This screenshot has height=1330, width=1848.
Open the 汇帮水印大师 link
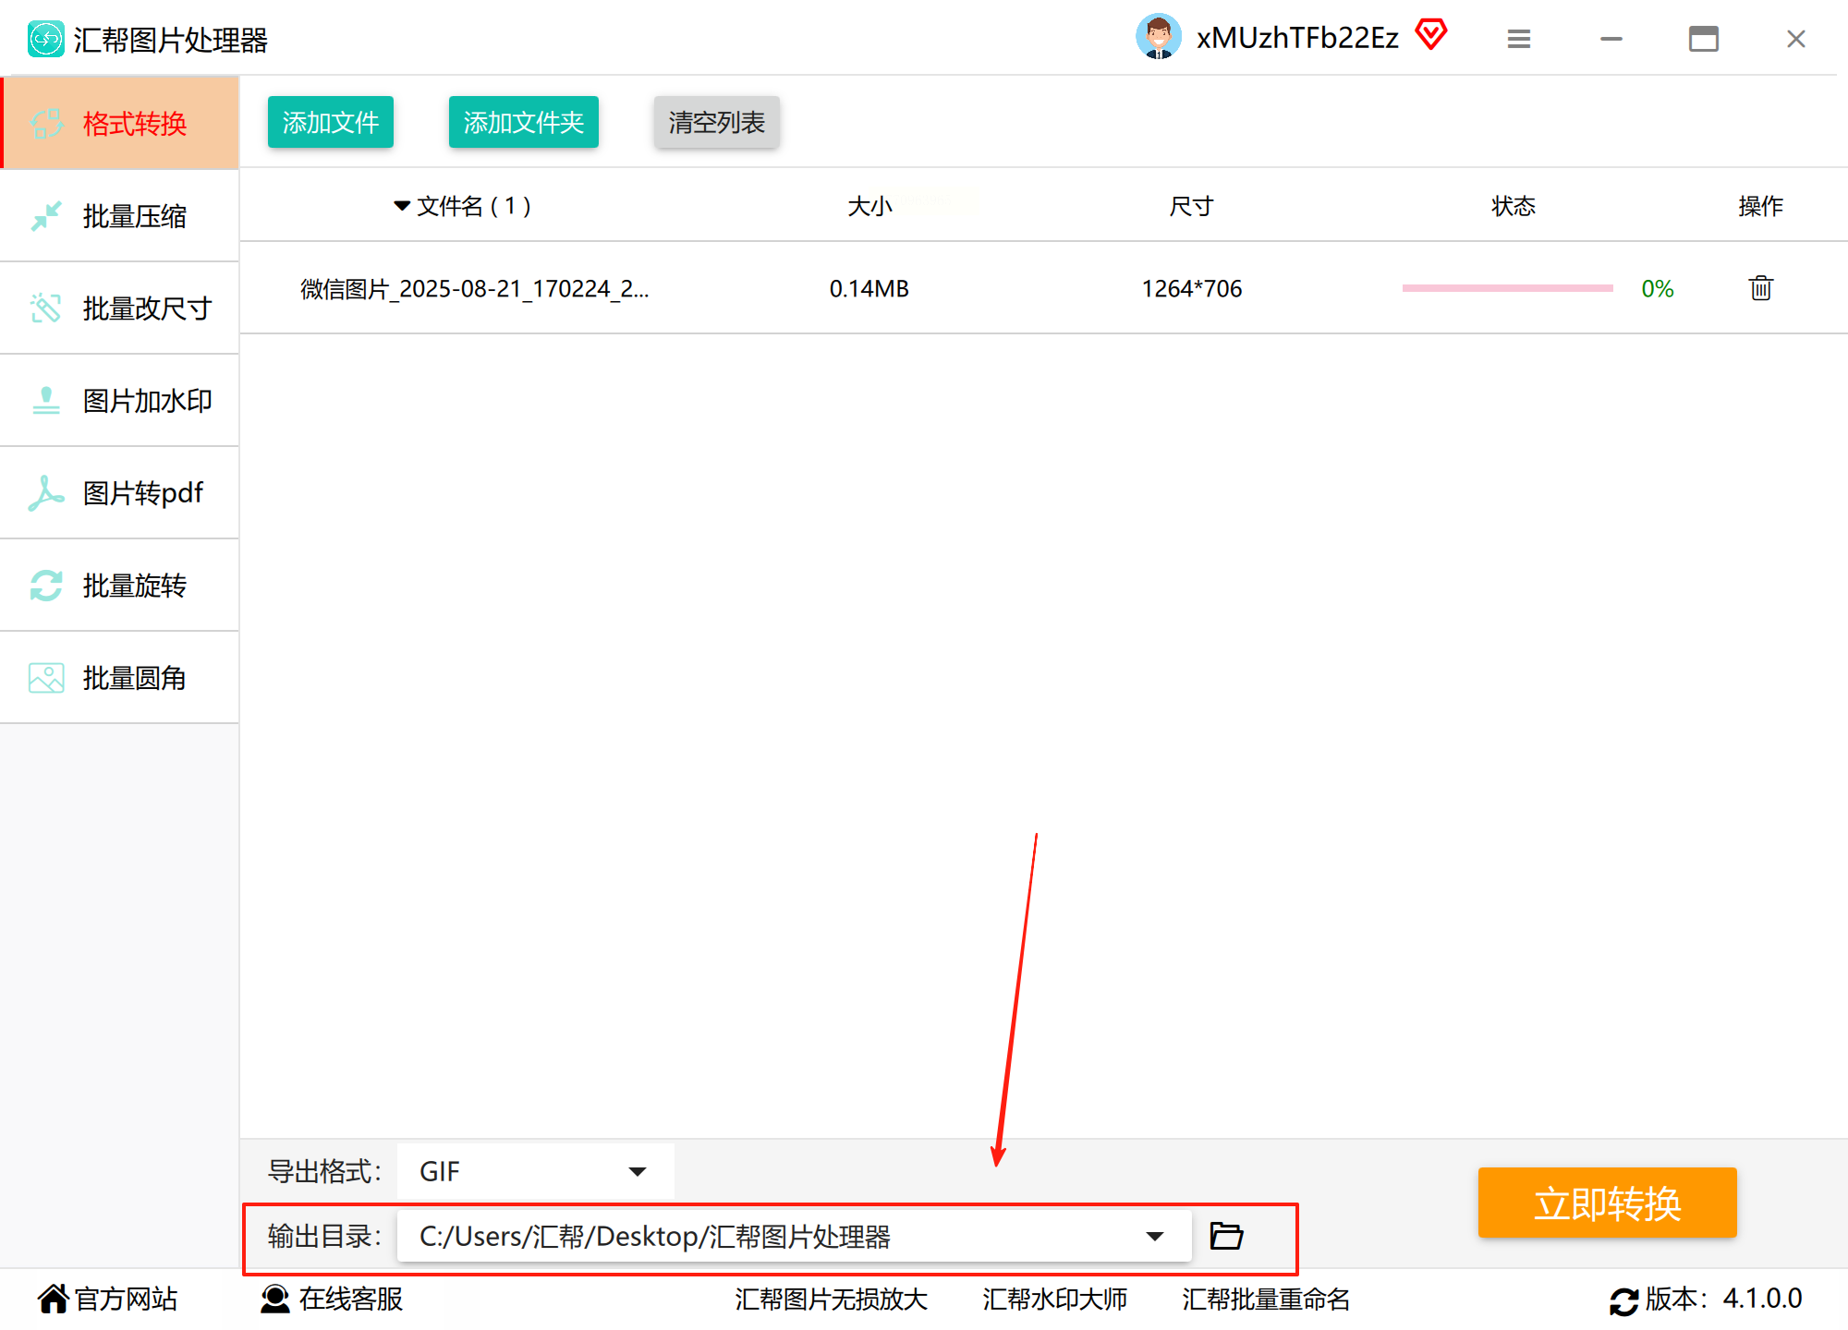point(1054,1300)
